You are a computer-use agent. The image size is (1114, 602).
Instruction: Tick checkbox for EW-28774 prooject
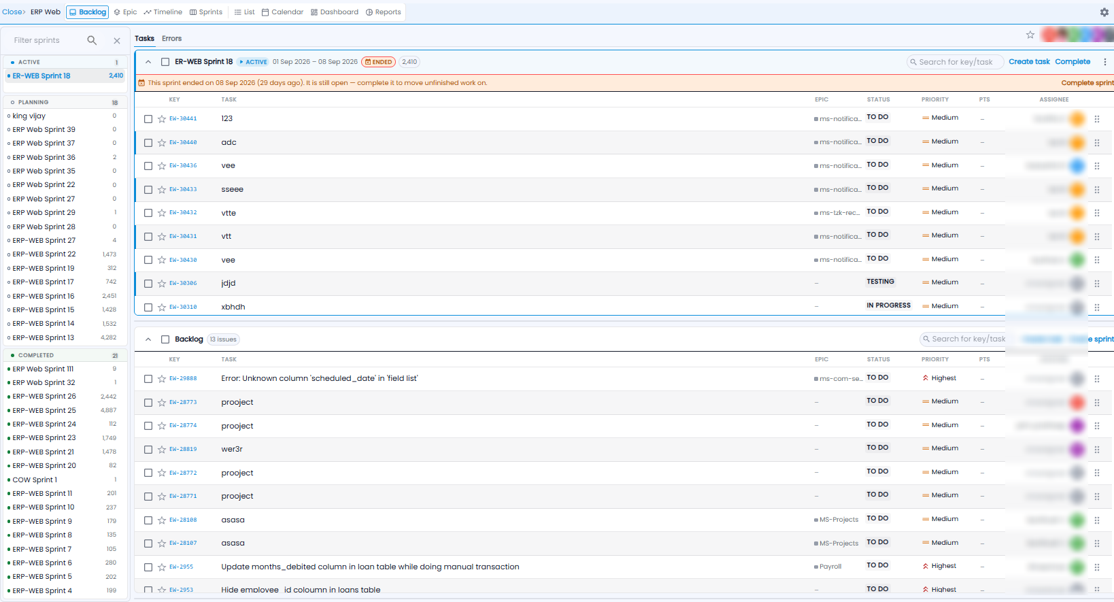click(148, 427)
